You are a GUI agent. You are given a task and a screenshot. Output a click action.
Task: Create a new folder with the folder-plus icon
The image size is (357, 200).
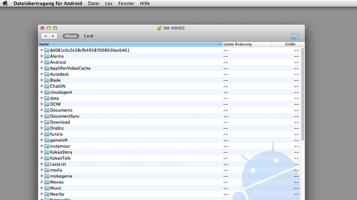point(295,36)
